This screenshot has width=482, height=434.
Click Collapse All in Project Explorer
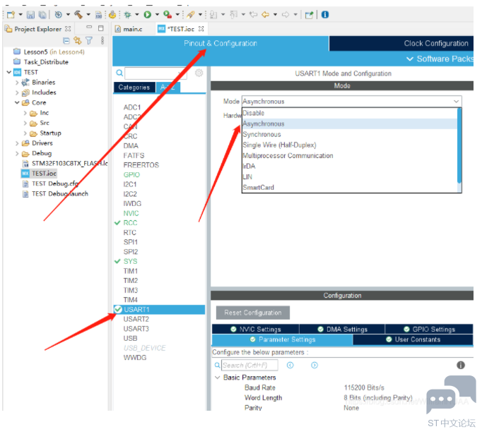(x=66, y=40)
